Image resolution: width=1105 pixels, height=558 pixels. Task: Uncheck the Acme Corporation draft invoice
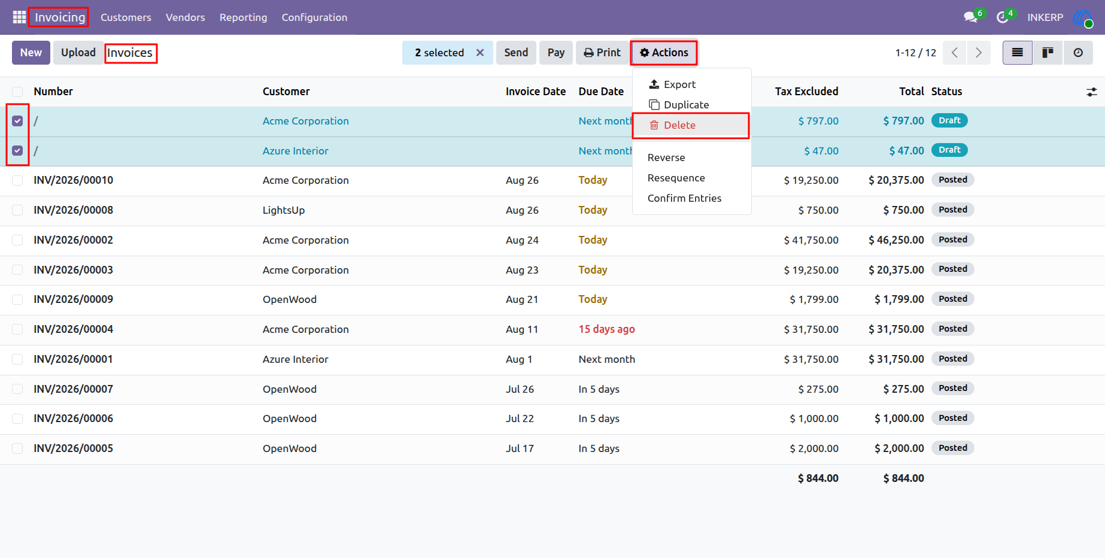17,121
